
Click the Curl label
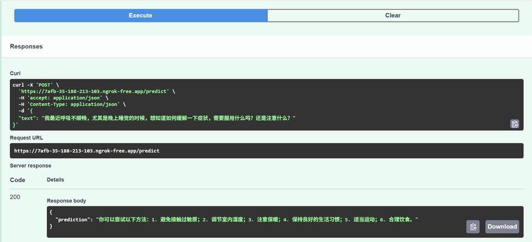(15, 73)
